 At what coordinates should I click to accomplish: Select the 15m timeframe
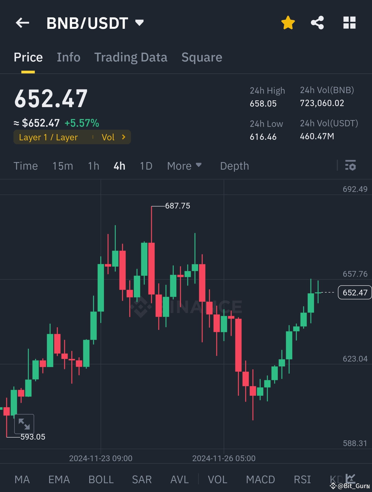click(63, 166)
